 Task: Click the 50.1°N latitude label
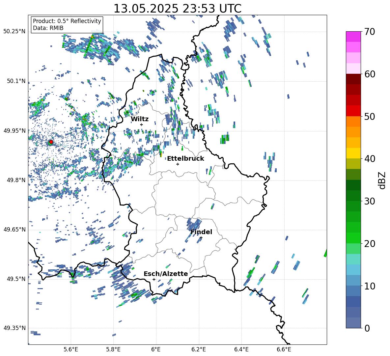16,81
